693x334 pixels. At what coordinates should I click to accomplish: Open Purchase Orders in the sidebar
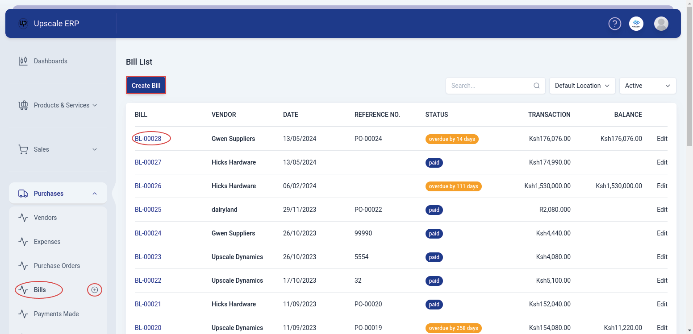[x=57, y=266]
